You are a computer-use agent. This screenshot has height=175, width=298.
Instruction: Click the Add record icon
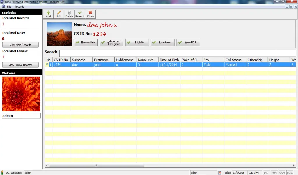(48, 14)
